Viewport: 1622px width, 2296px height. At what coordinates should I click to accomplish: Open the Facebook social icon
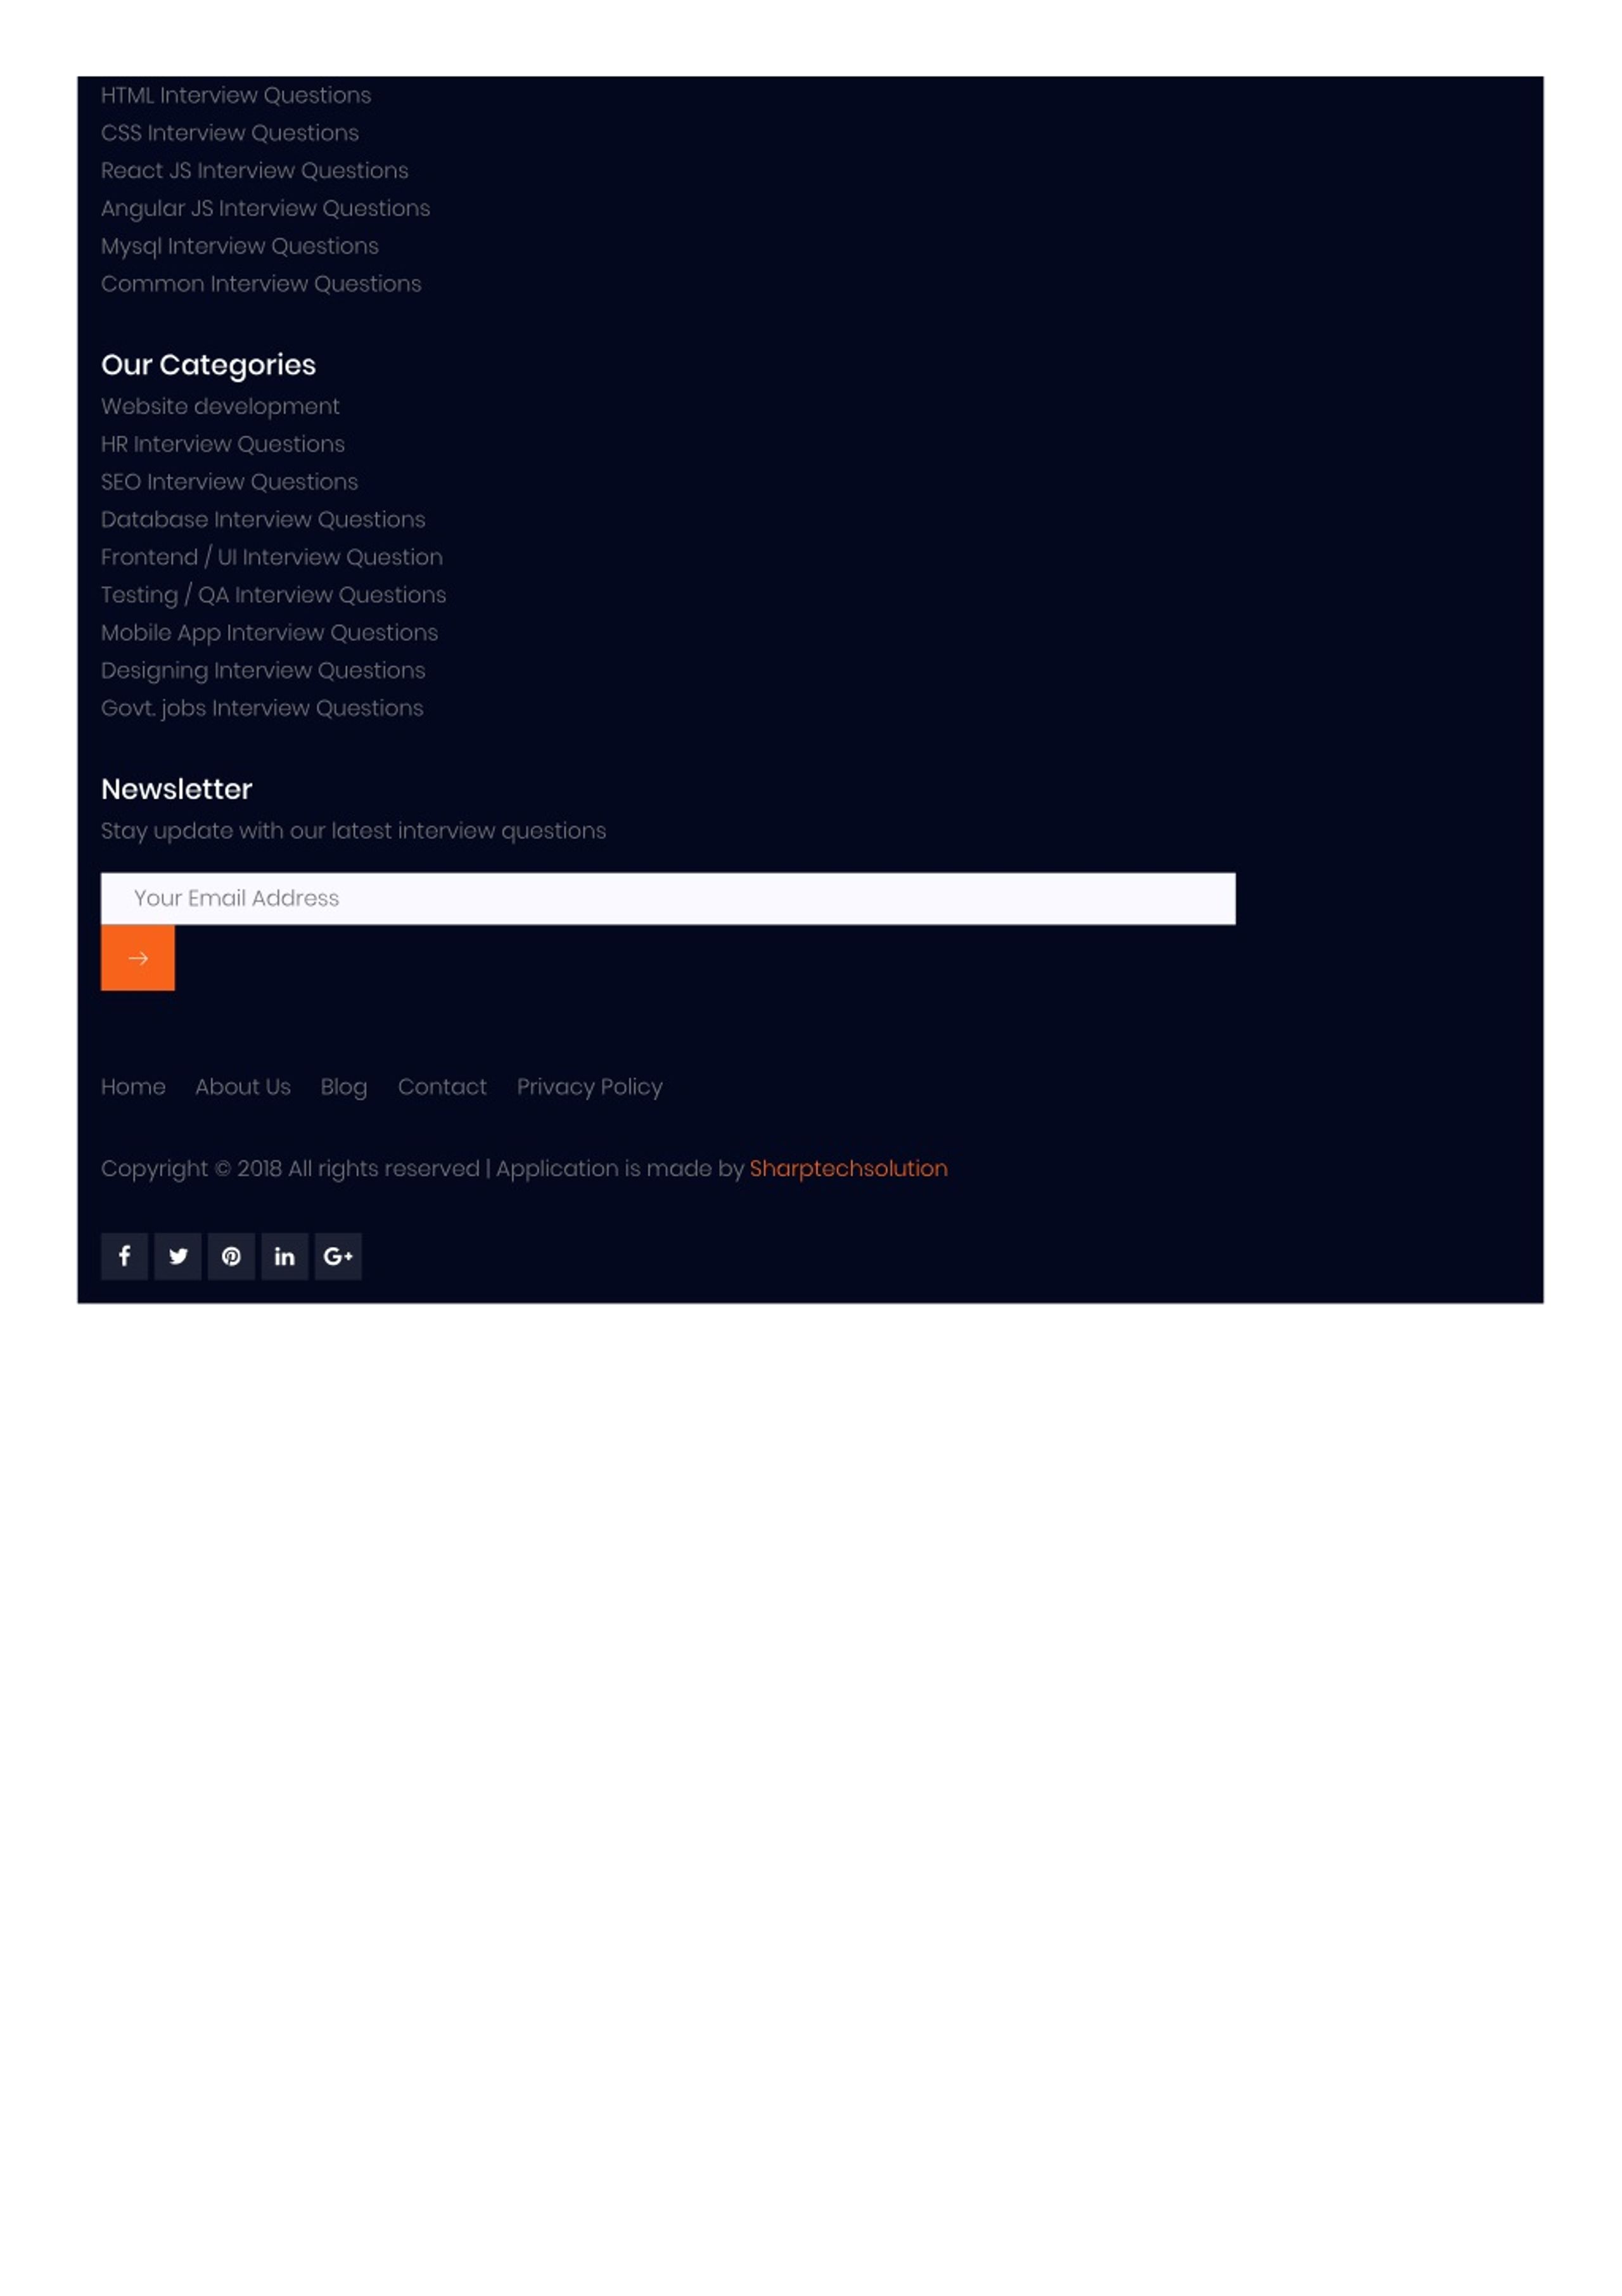tap(124, 1256)
